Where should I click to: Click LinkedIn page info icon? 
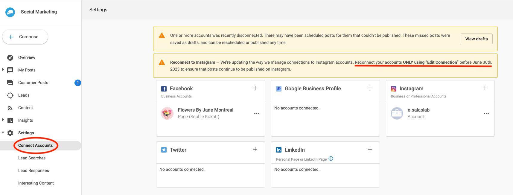click(331, 159)
